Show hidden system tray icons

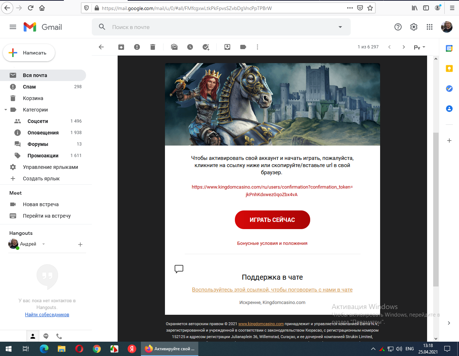373,349
